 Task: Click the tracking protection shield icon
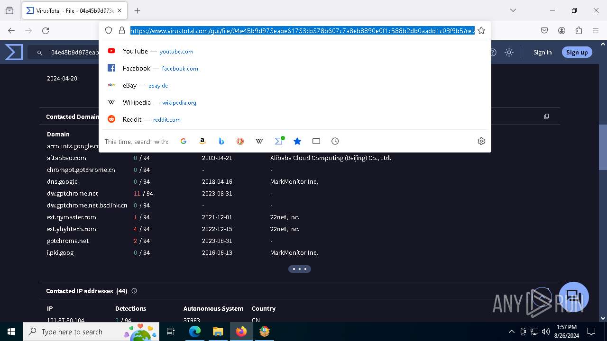(109, 30)
